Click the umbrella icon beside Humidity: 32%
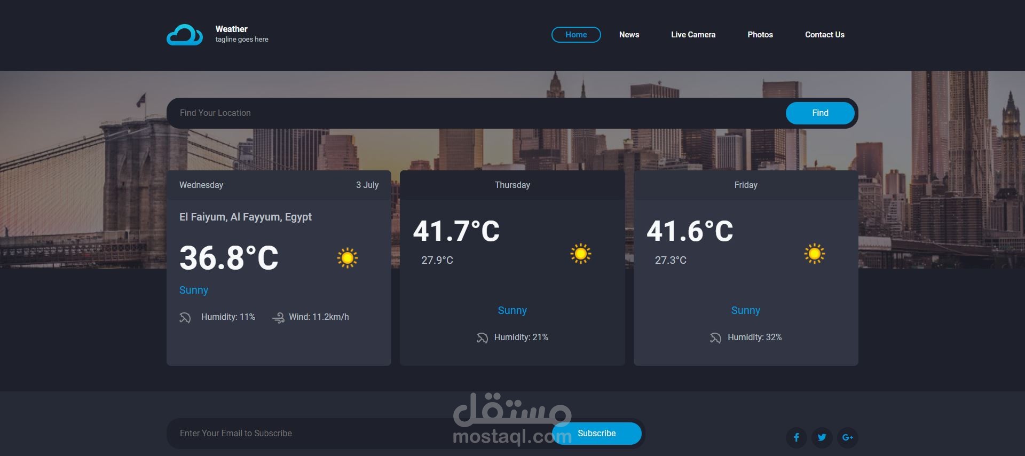Screen dimensions: 1025x456 pos(715,338)
